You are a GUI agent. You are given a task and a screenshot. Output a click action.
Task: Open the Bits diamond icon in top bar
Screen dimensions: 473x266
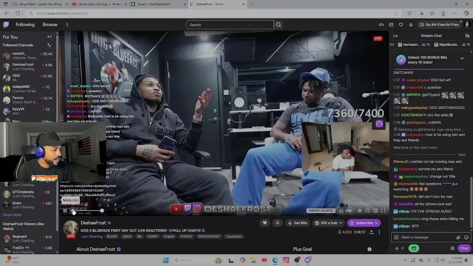tap(411, 25)
